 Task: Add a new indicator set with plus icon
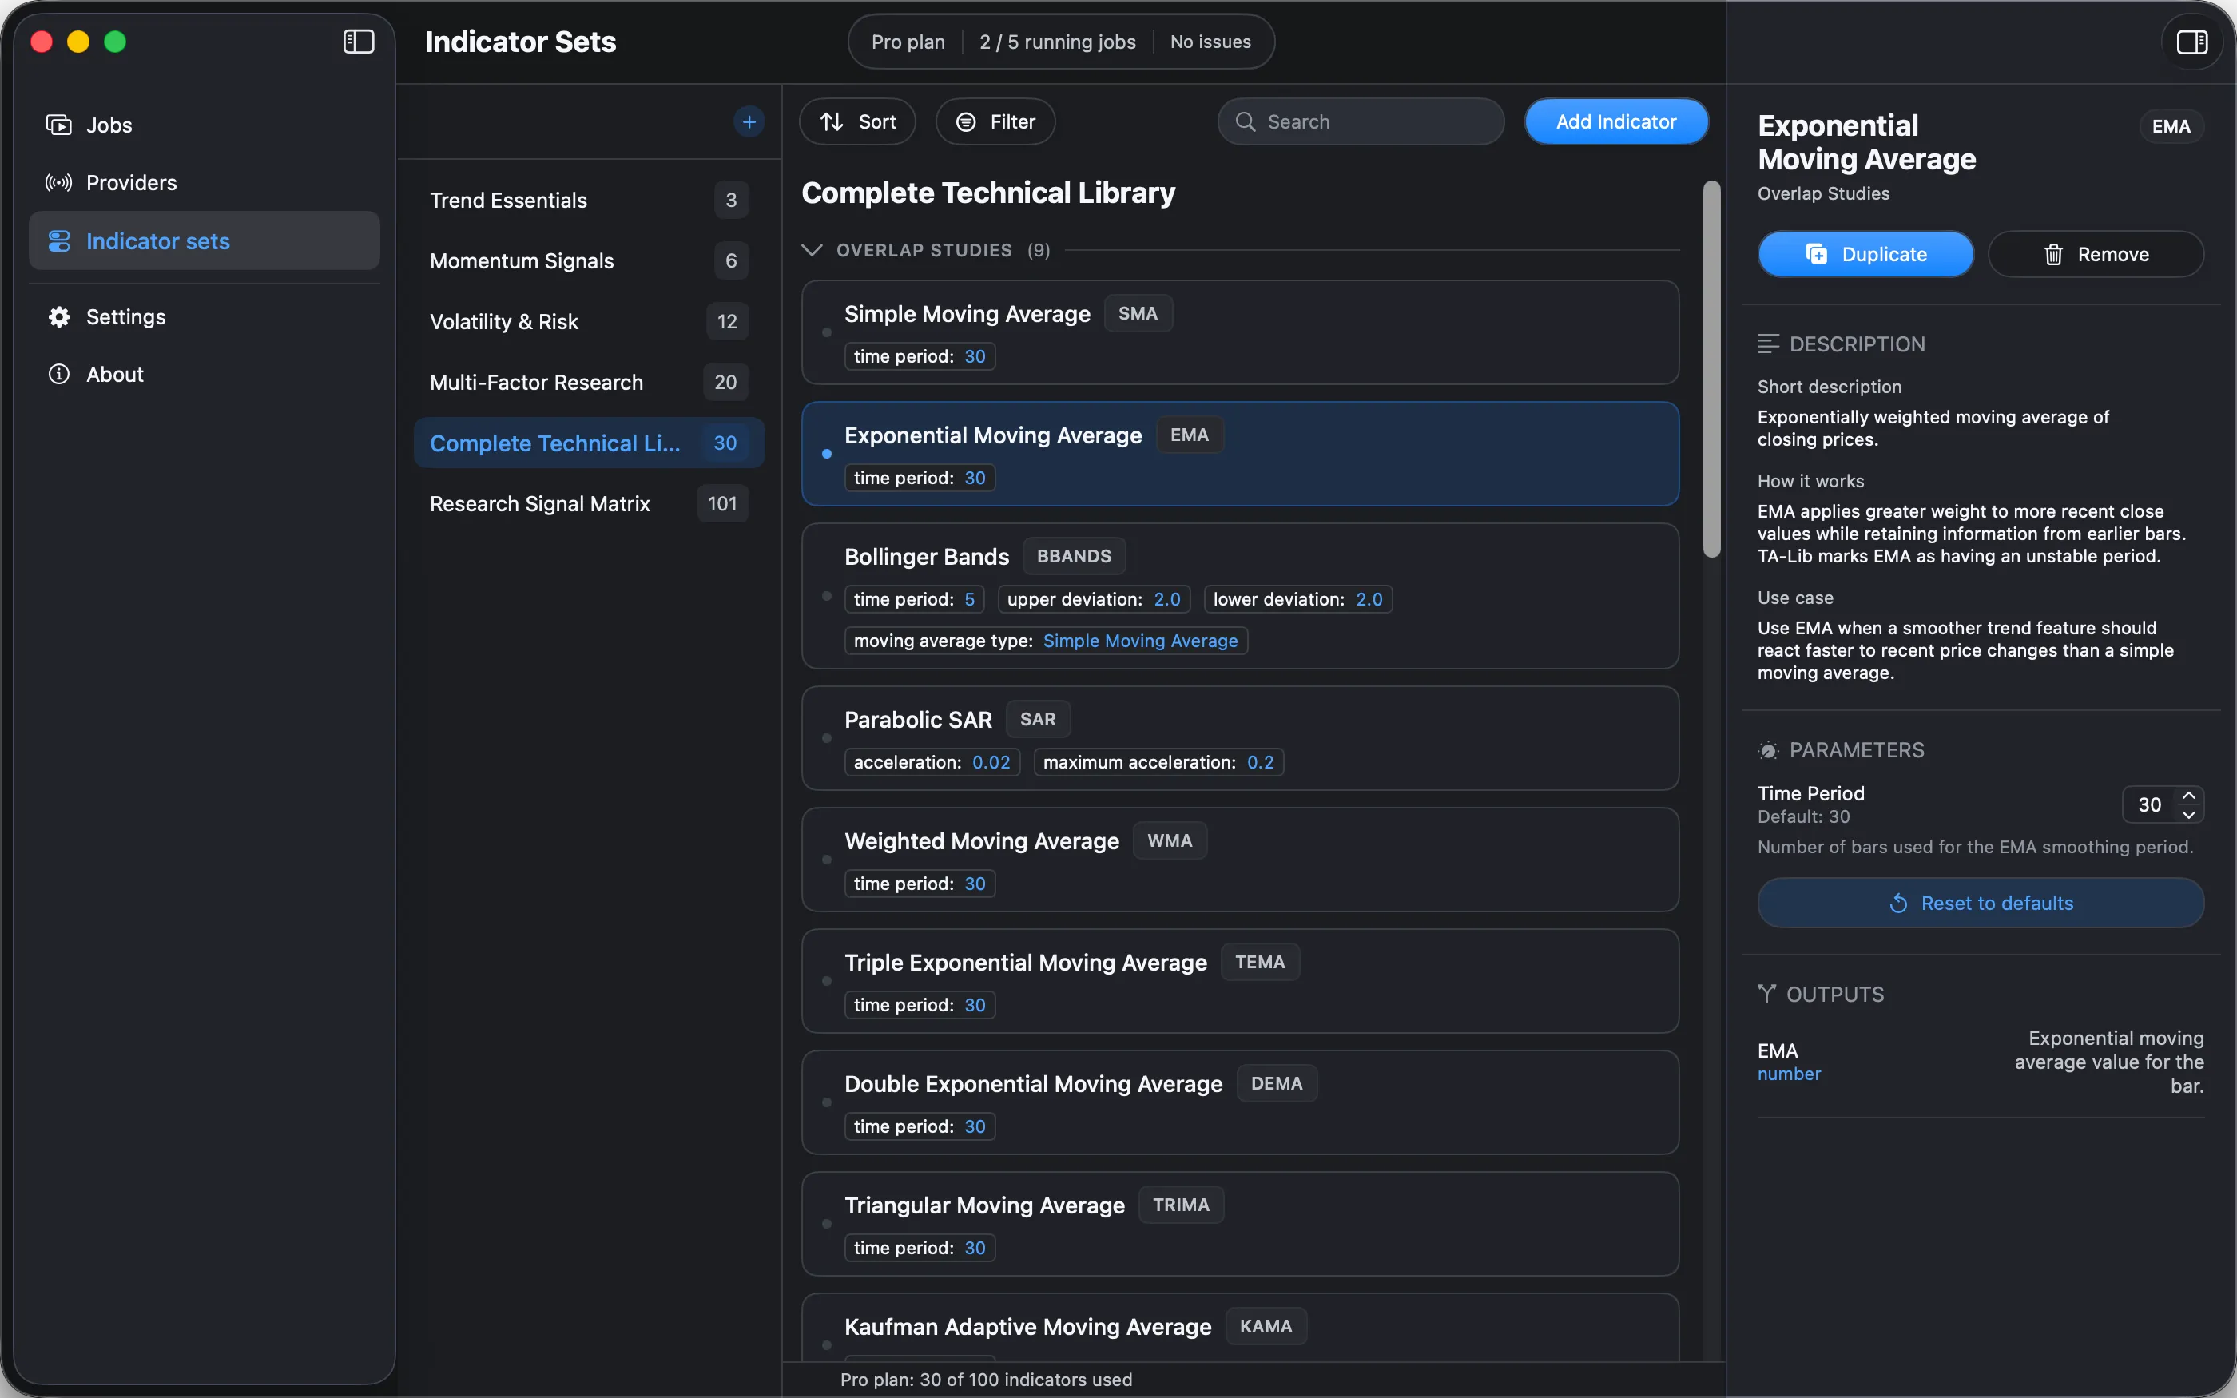pos(749,121)
